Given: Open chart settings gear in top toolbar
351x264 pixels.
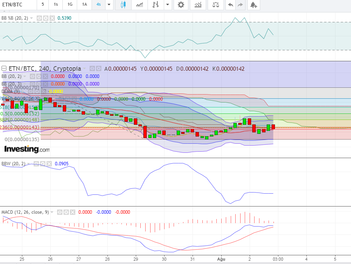Looking at the screenshot, I should [x=181, y=5].
